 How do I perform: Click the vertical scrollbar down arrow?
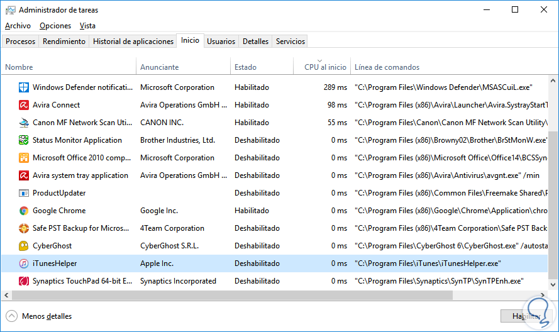(x=553, y=285)
